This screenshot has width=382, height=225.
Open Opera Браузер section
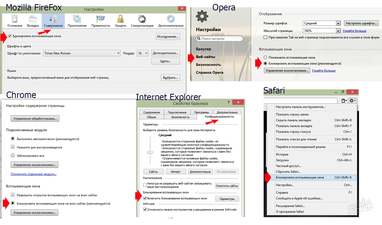(204, 49)
